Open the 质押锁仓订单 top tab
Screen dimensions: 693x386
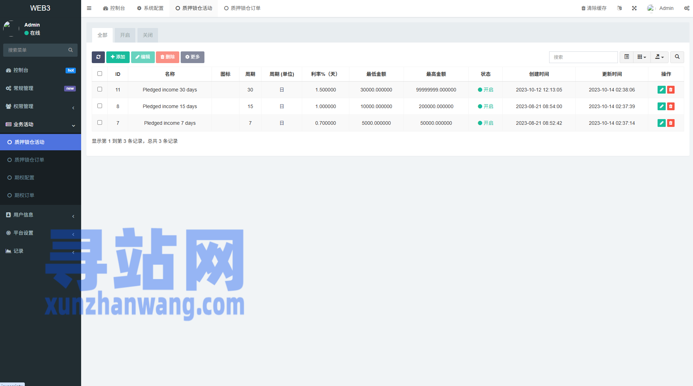coord(242,8)
